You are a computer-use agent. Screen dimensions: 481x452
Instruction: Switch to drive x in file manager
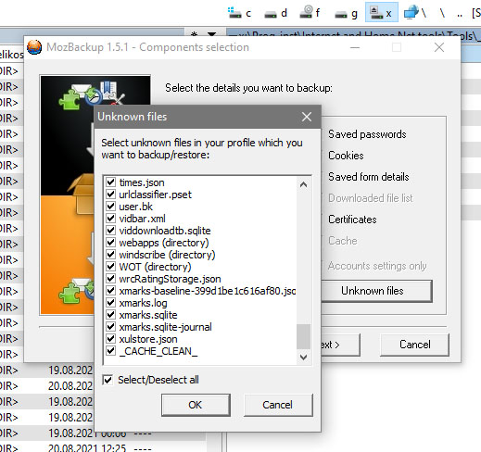[382, 12]
